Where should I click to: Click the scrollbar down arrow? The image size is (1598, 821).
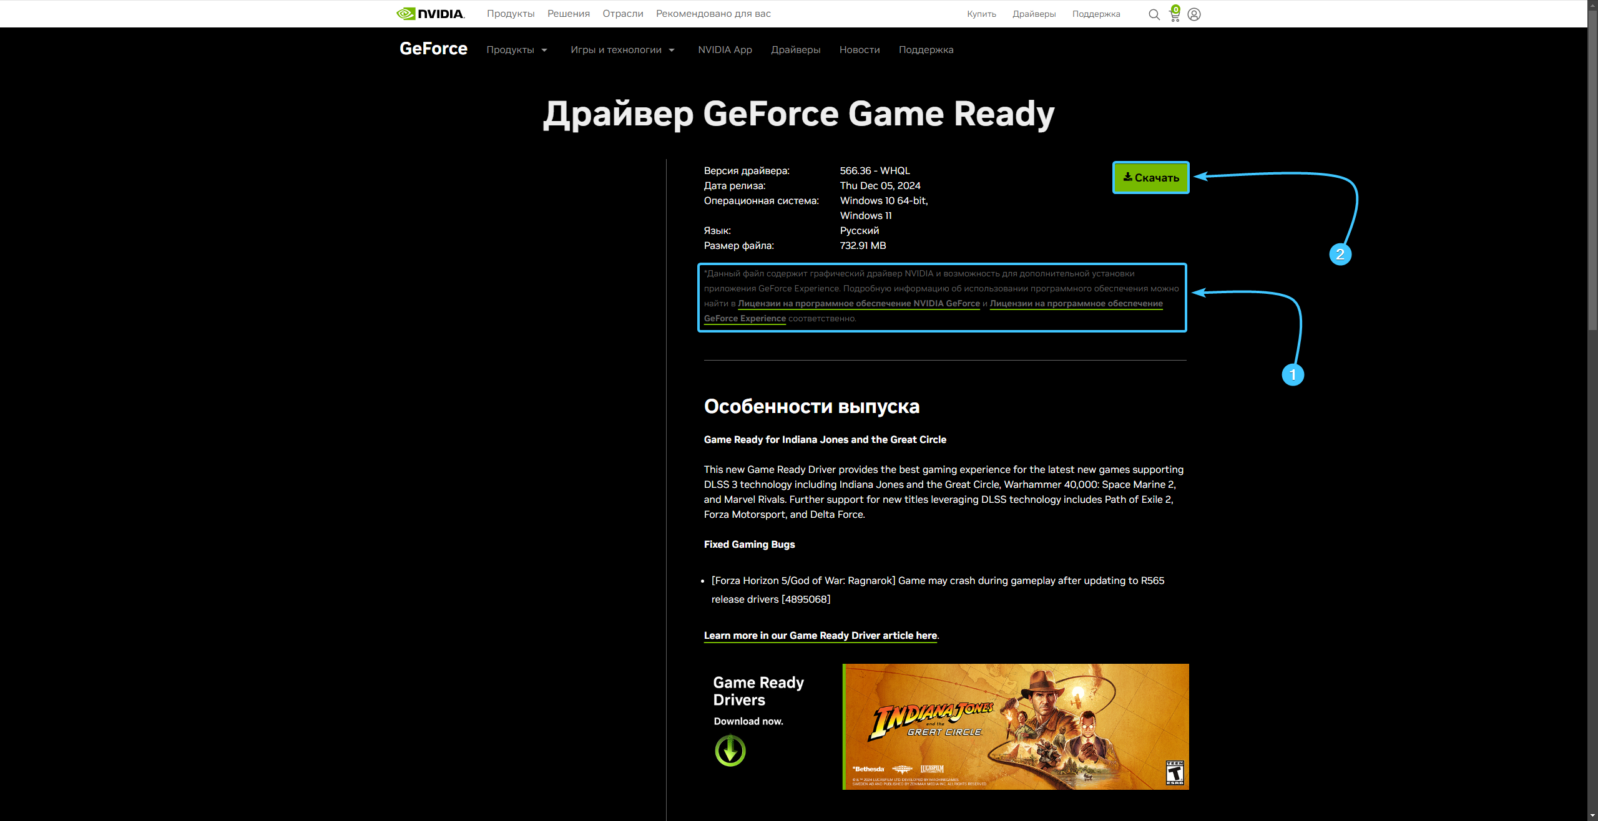click(x=1592, y=816)
